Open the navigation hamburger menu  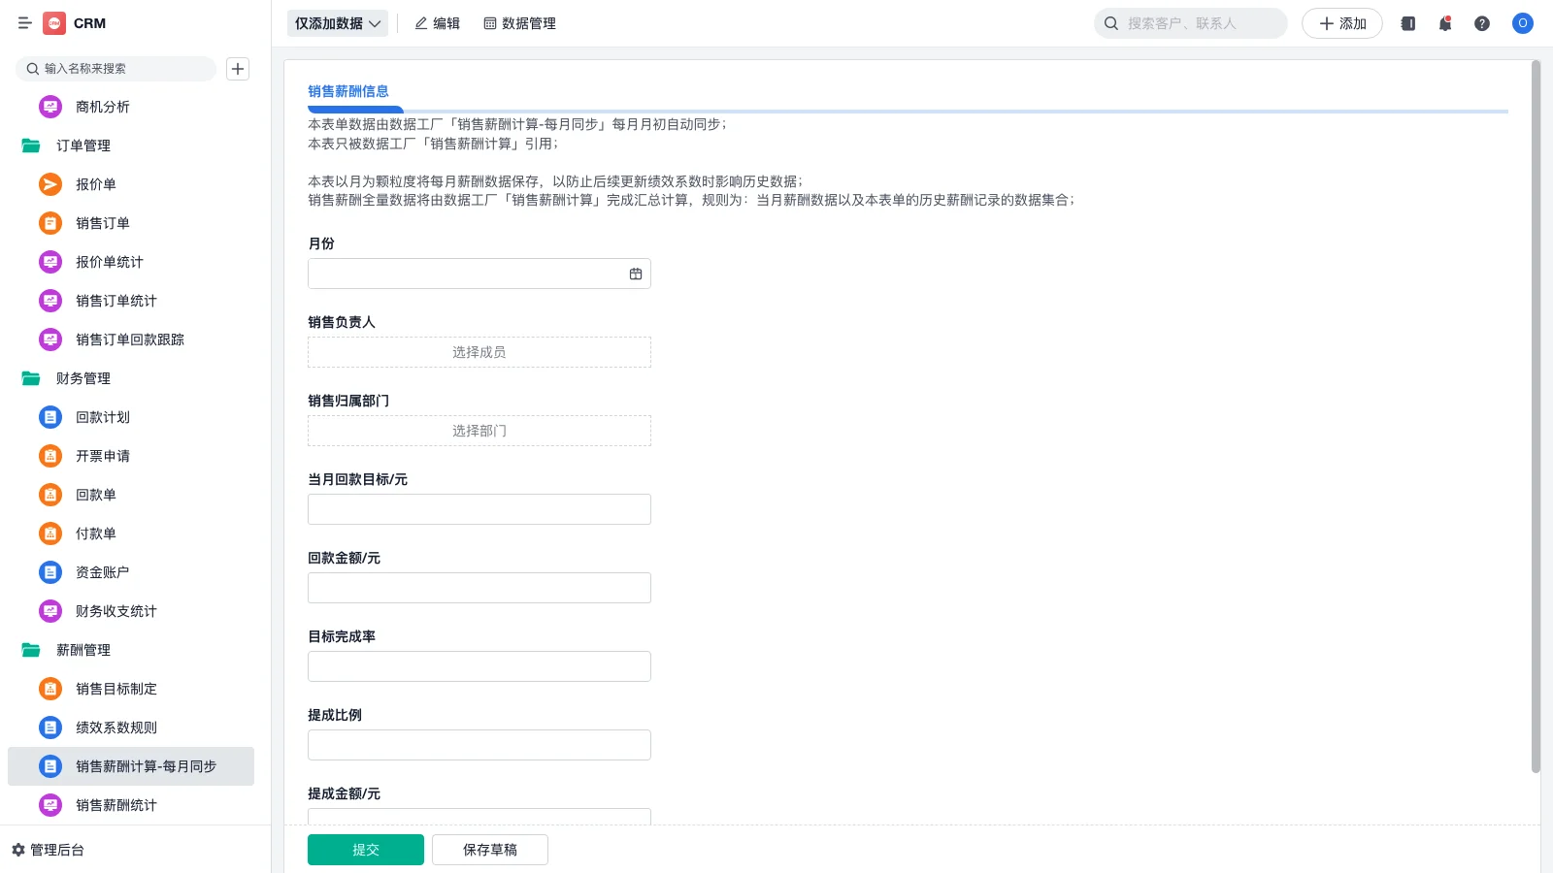pyautogui.click(x=24, y=23)
